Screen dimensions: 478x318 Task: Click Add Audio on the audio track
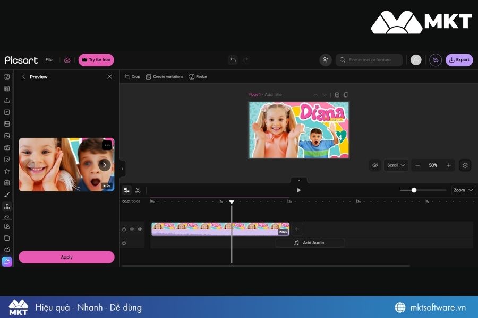310,242
